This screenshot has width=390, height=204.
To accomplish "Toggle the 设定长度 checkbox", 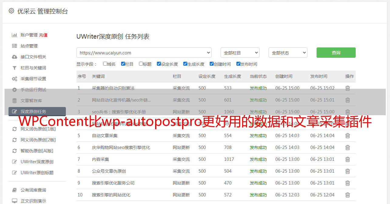I will pos(159,64).
